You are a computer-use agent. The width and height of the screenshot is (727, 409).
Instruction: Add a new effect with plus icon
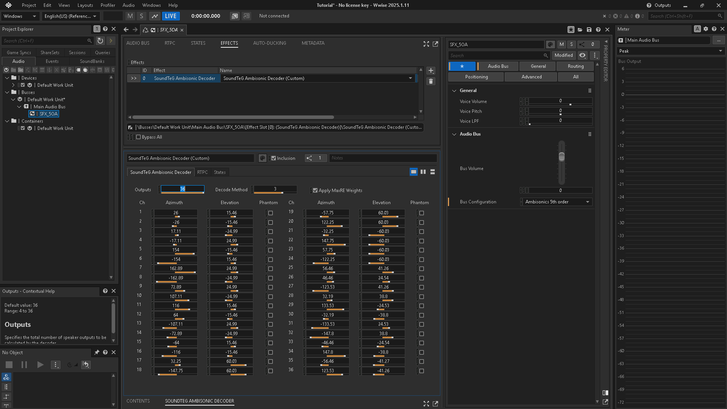[x=431, y=71]
